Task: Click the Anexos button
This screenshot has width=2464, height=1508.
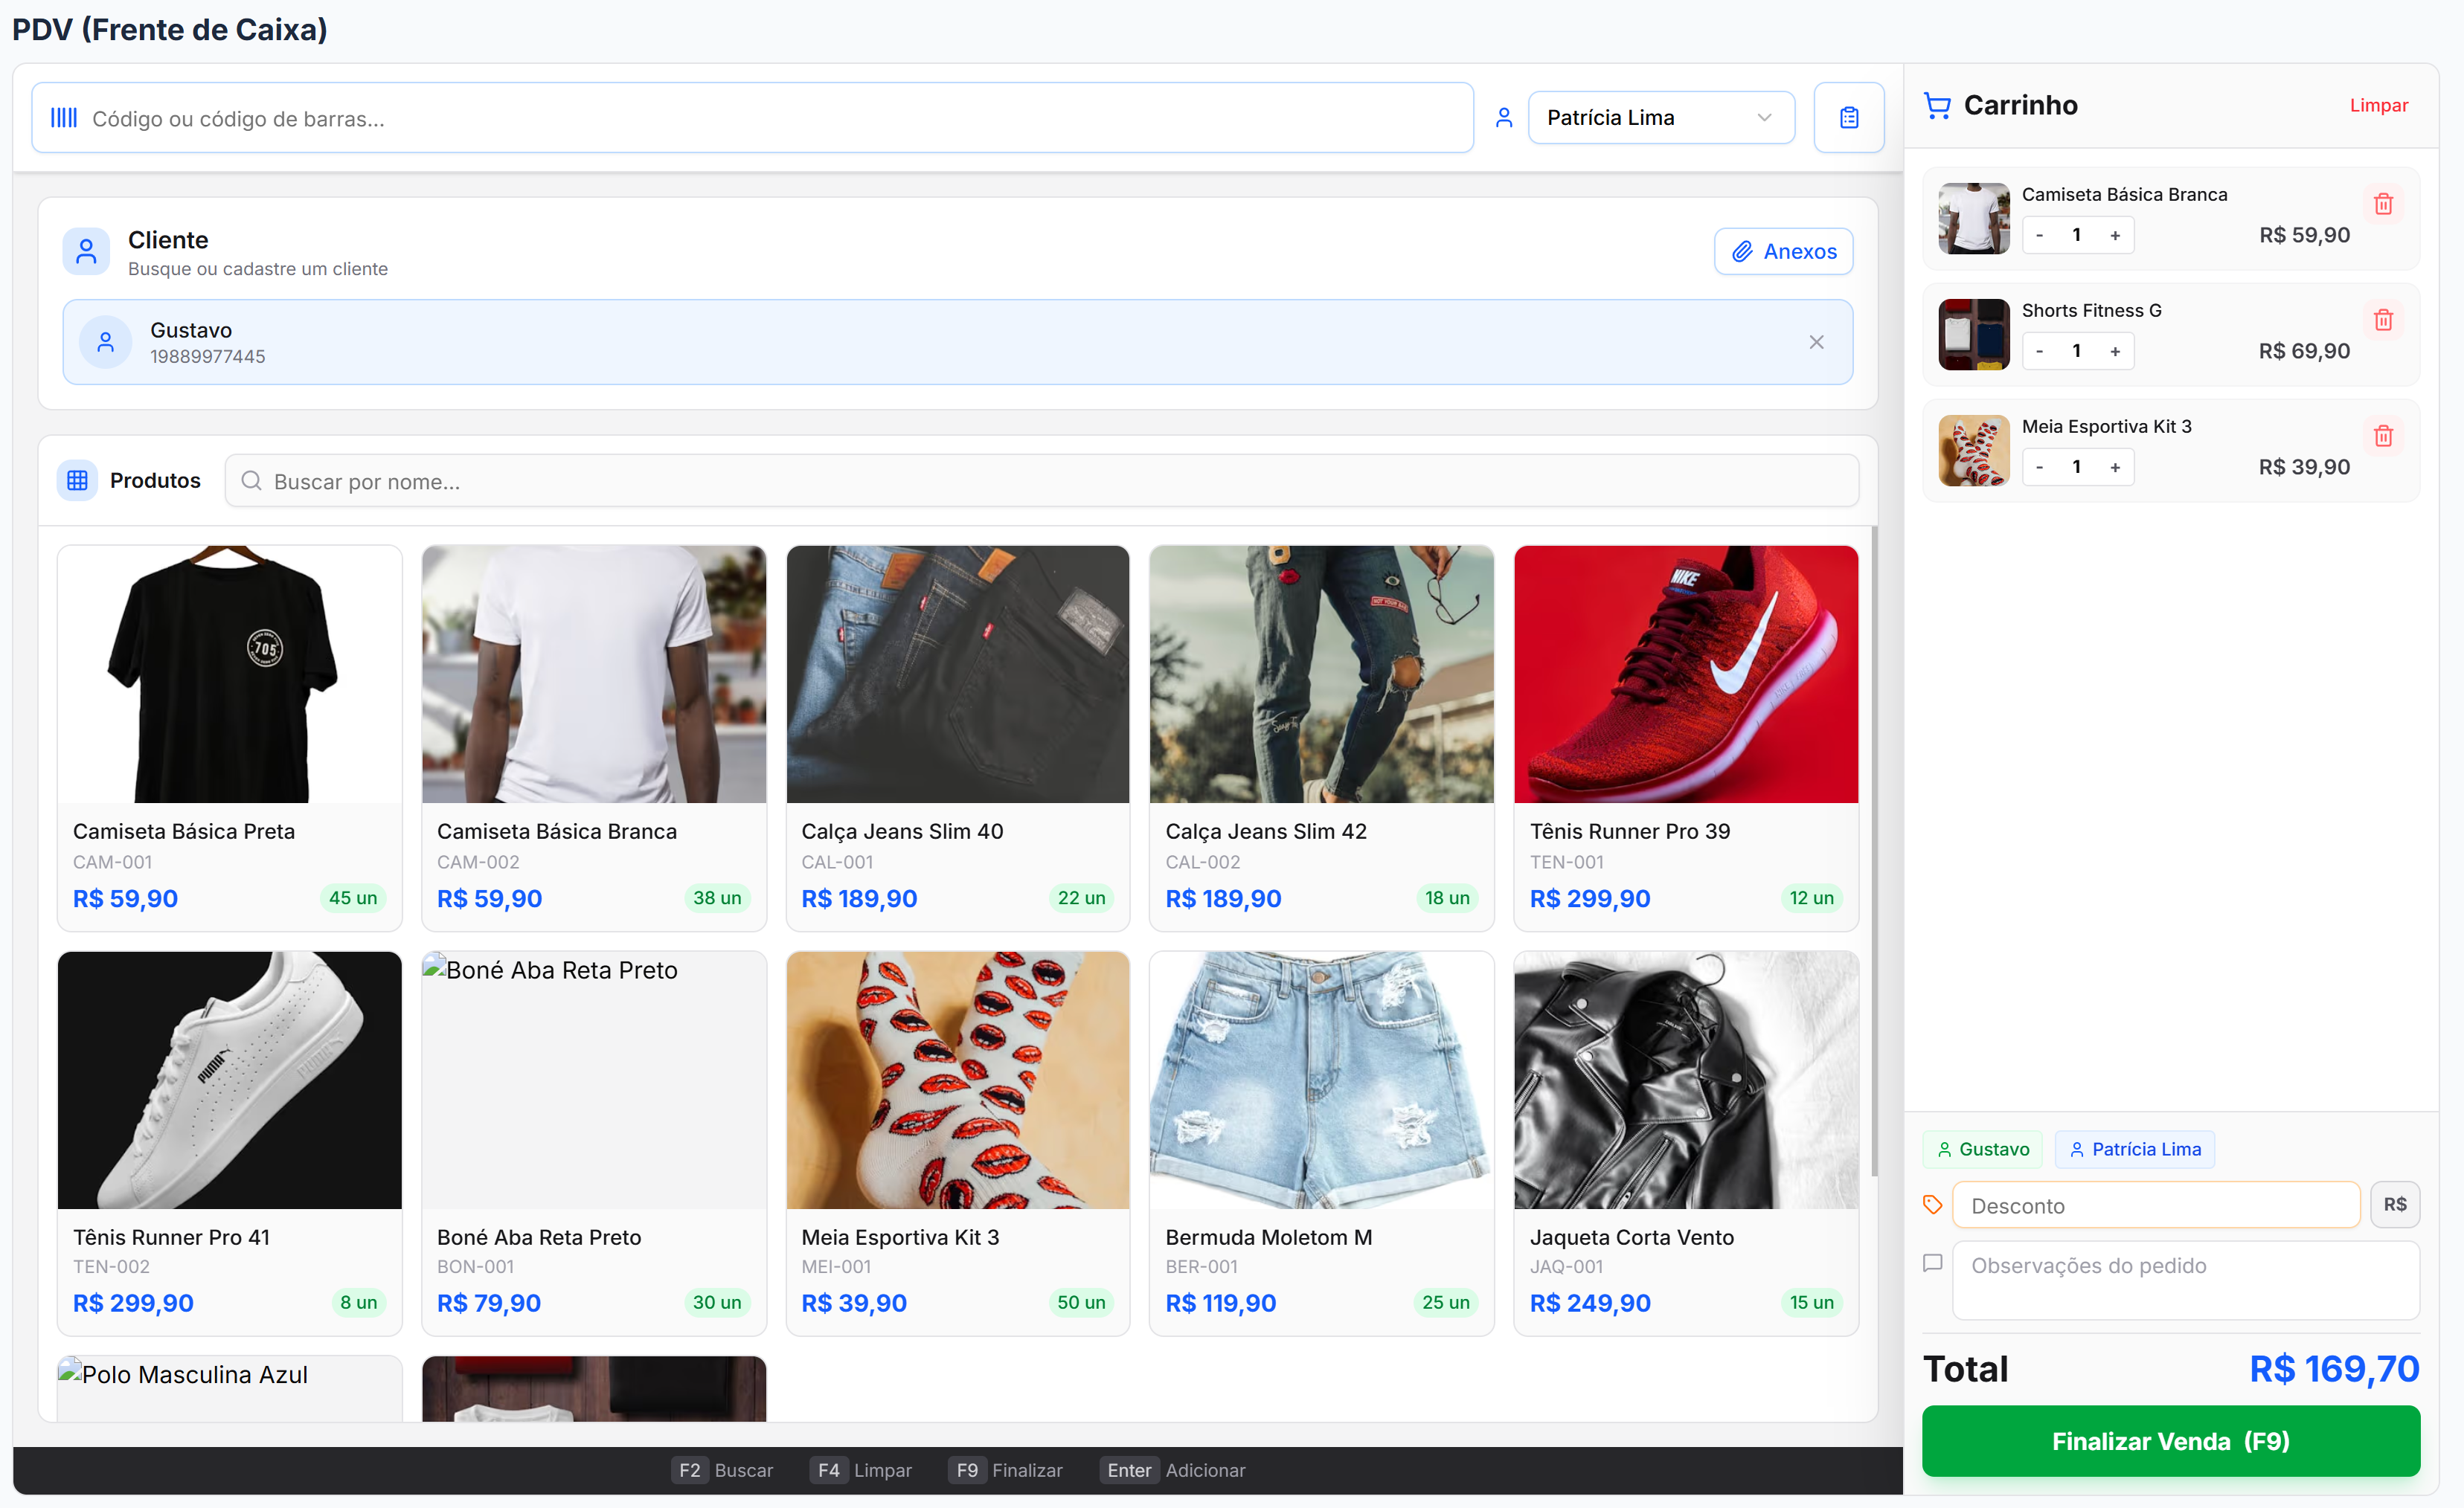Action: (1783, 252)
